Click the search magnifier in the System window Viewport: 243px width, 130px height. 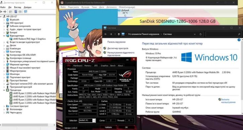click(239, 34)
